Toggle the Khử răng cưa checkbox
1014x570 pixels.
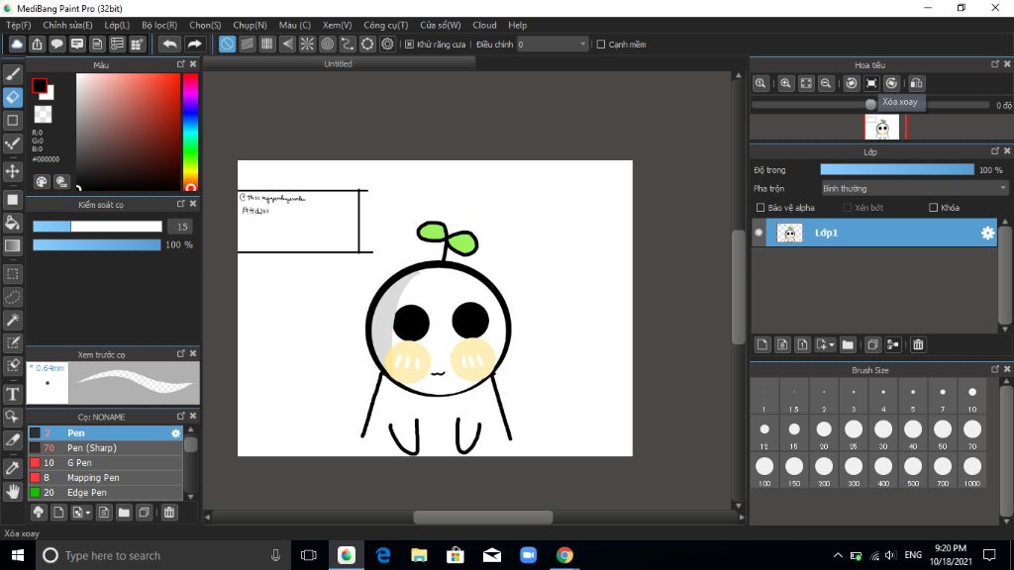point(410,45)
